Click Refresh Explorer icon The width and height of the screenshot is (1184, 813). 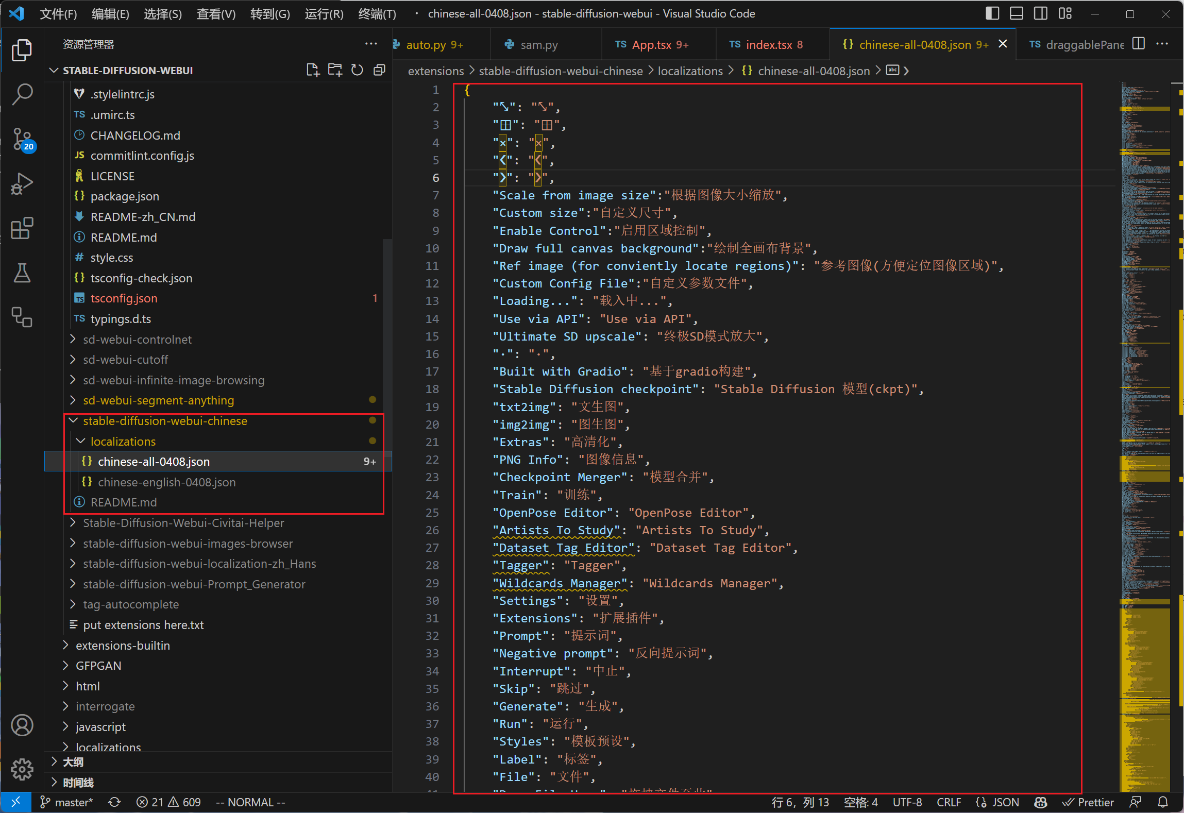click(357, 70)
